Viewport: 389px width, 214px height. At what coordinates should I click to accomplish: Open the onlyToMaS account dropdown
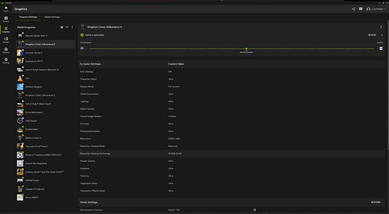point(376,9)
